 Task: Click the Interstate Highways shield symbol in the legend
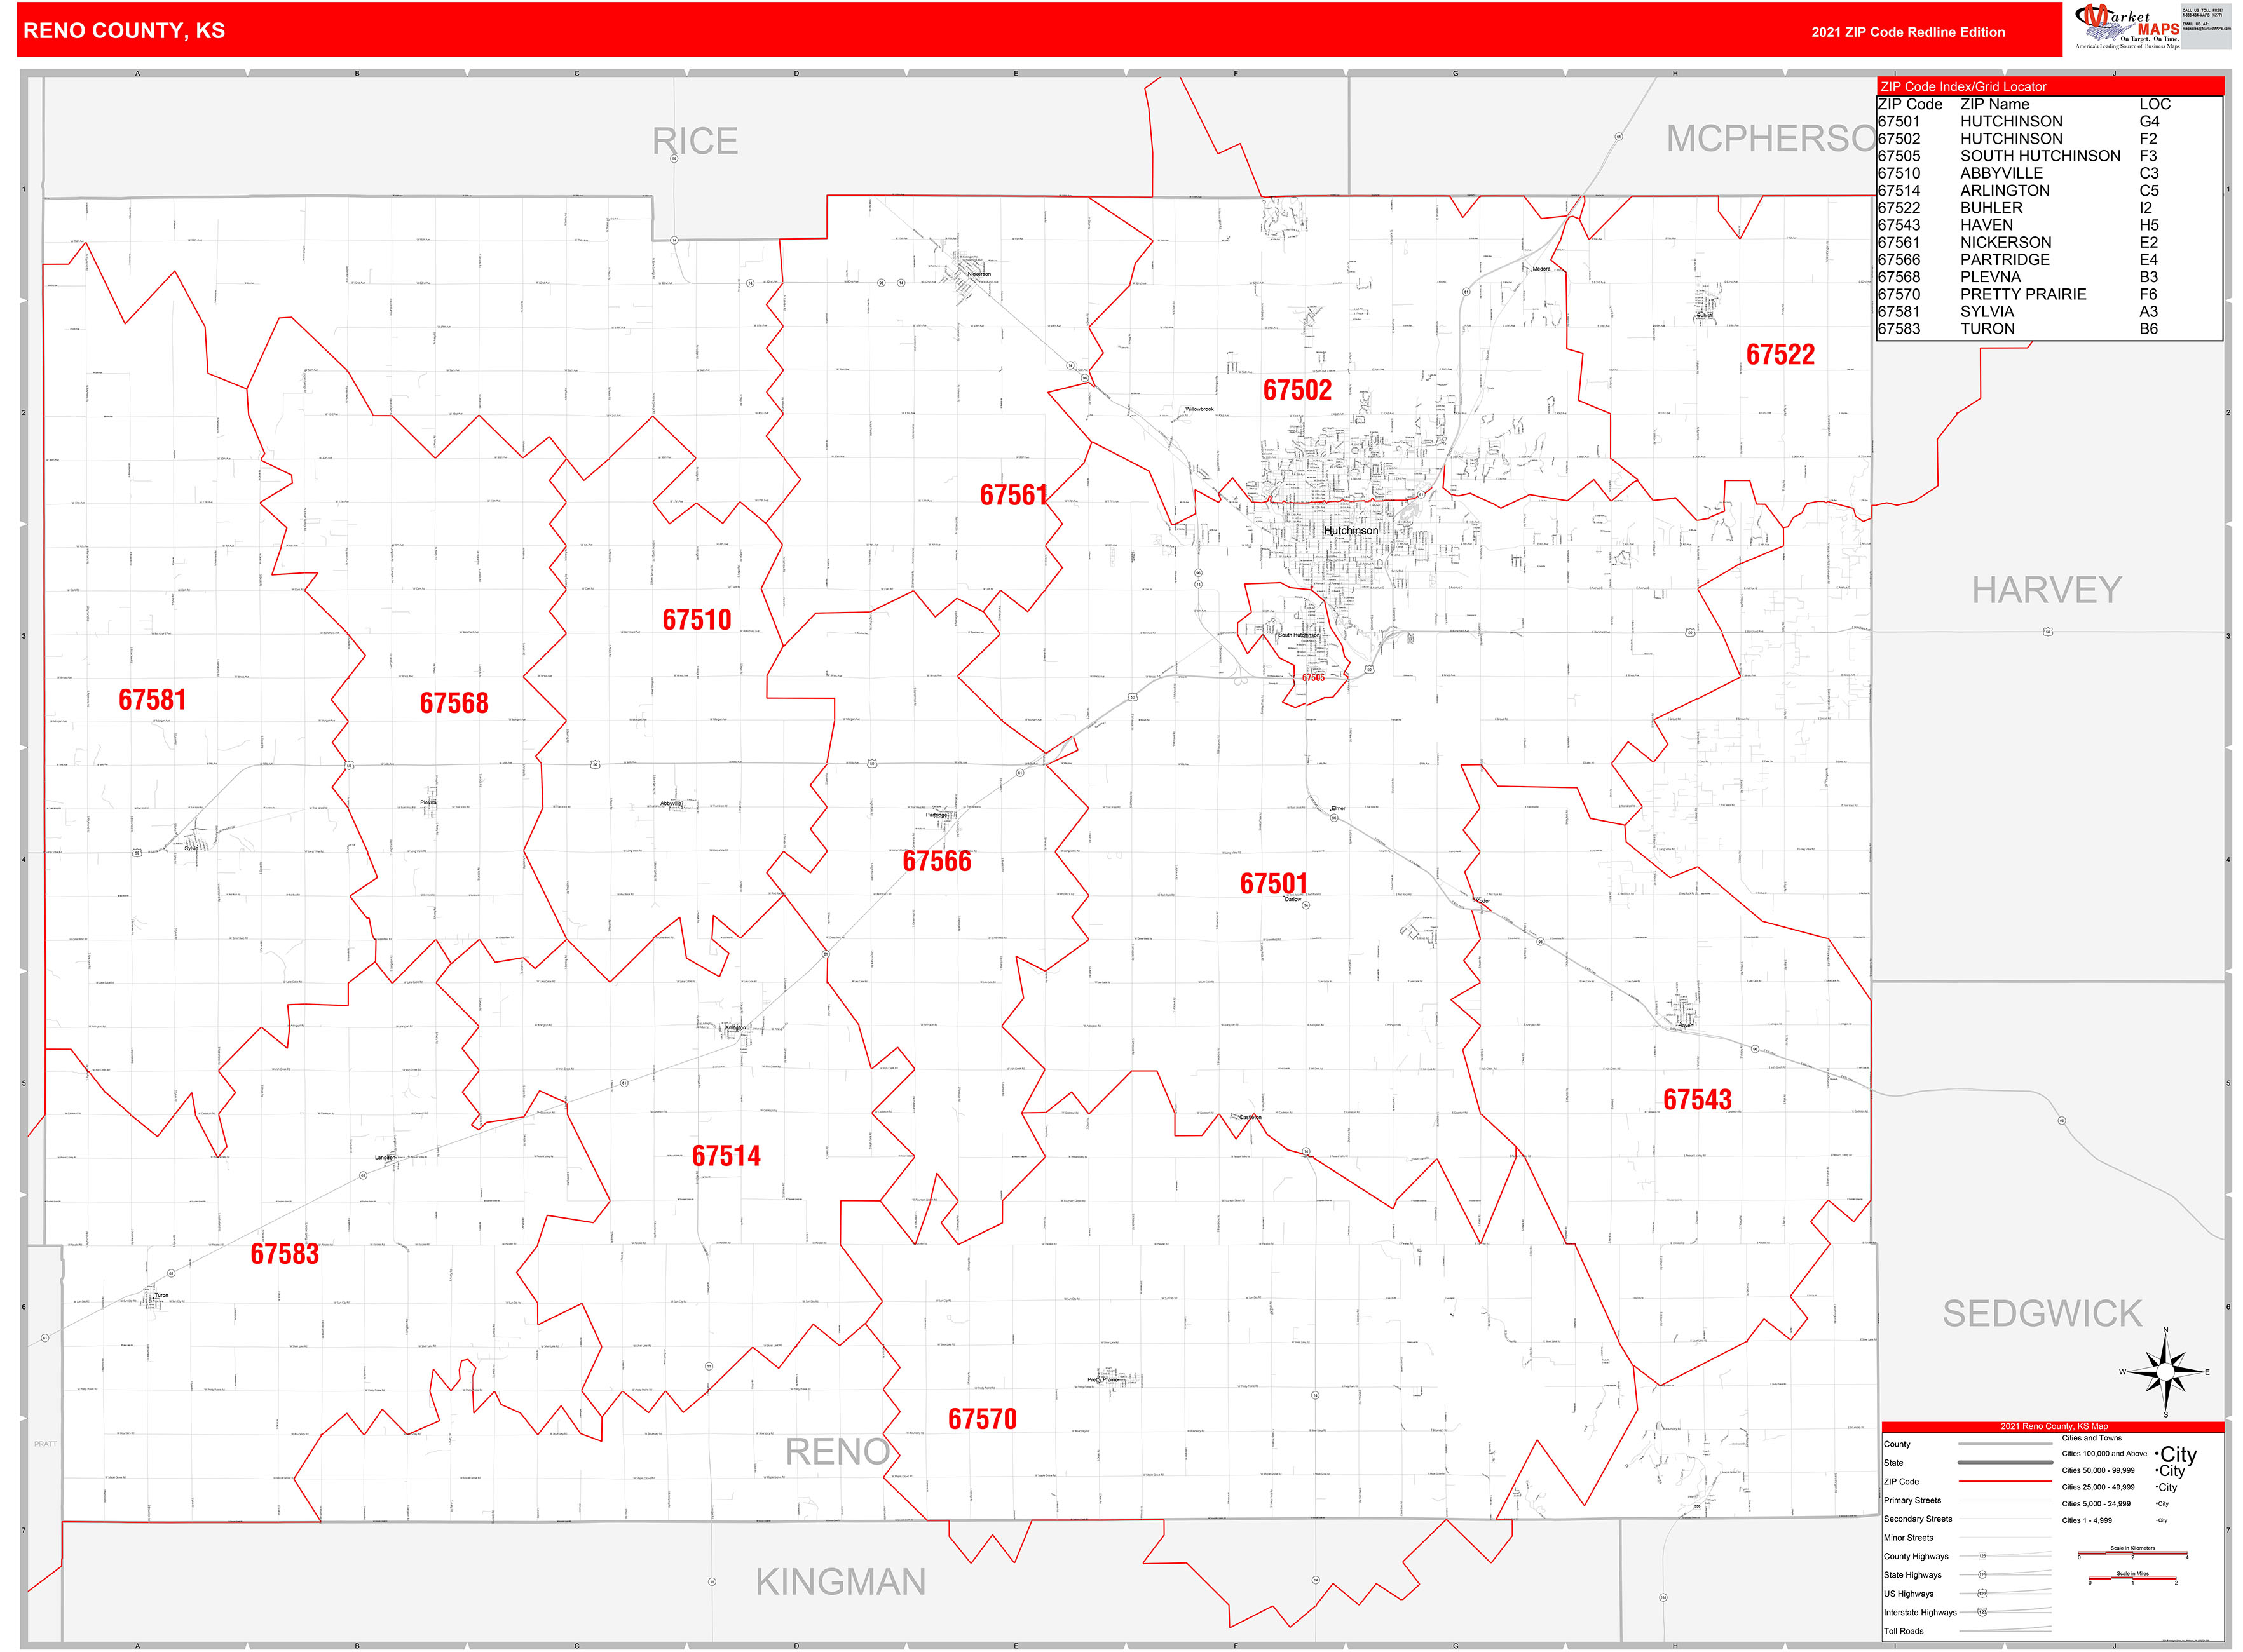1983,1612
